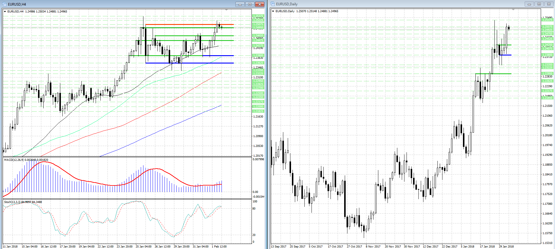Click the 1.25375 green price label on H4
Viewport: 555px width, 249px height.
tap(258, 16)
